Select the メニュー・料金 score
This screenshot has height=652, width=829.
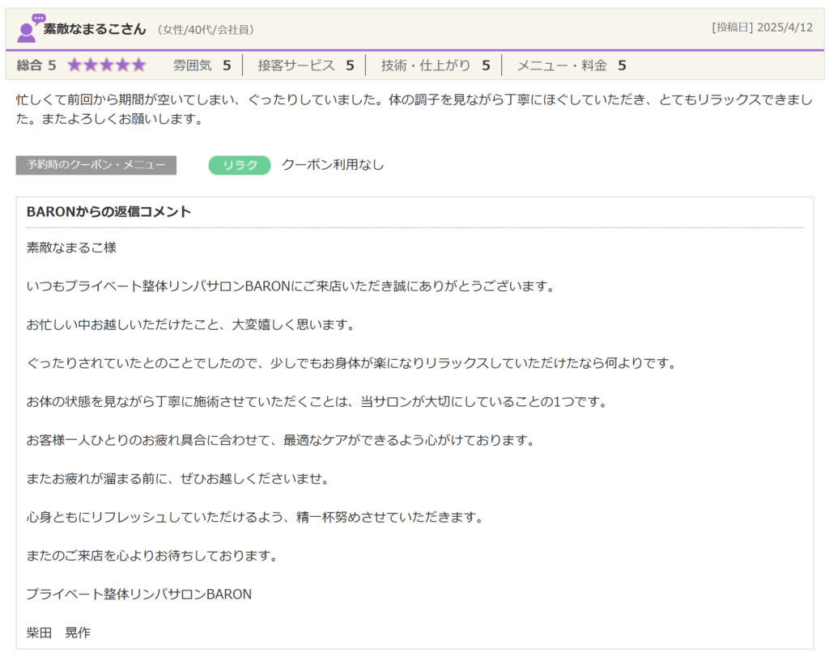pos(571,66)
